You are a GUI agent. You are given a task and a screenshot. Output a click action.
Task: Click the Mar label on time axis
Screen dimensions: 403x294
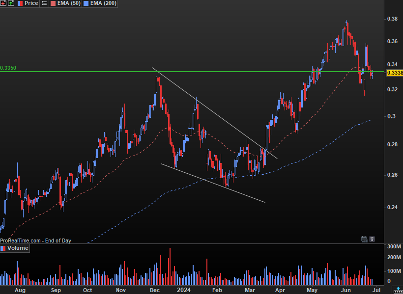(x=250, y=290)
